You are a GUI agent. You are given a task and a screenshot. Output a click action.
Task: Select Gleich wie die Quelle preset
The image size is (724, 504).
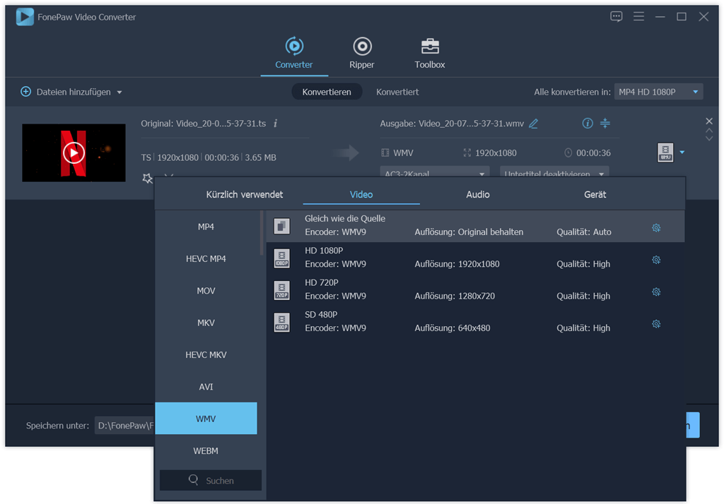tap(476, 226)
